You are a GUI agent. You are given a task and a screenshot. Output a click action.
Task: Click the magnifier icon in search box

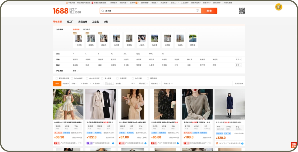(103, 11)
